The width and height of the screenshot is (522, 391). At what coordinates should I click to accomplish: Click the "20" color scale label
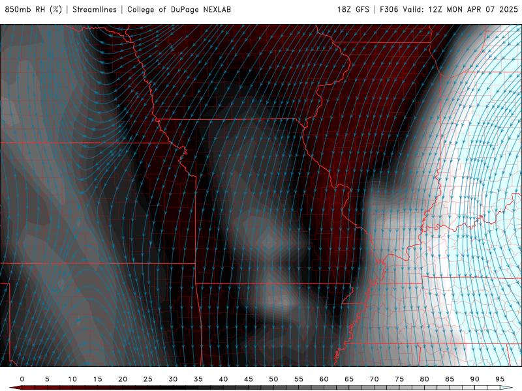123,379
